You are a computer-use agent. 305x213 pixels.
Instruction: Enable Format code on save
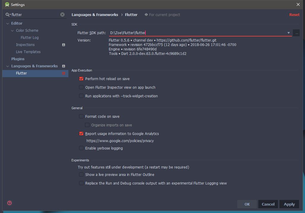[x=81, y=117]
